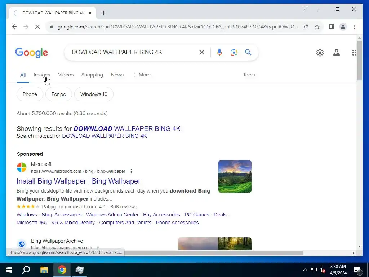This screenshot has width=369, height=277.
Task: Click the Bing Wallpaper Archive globe icon
Action: click(x=22, y=244)
